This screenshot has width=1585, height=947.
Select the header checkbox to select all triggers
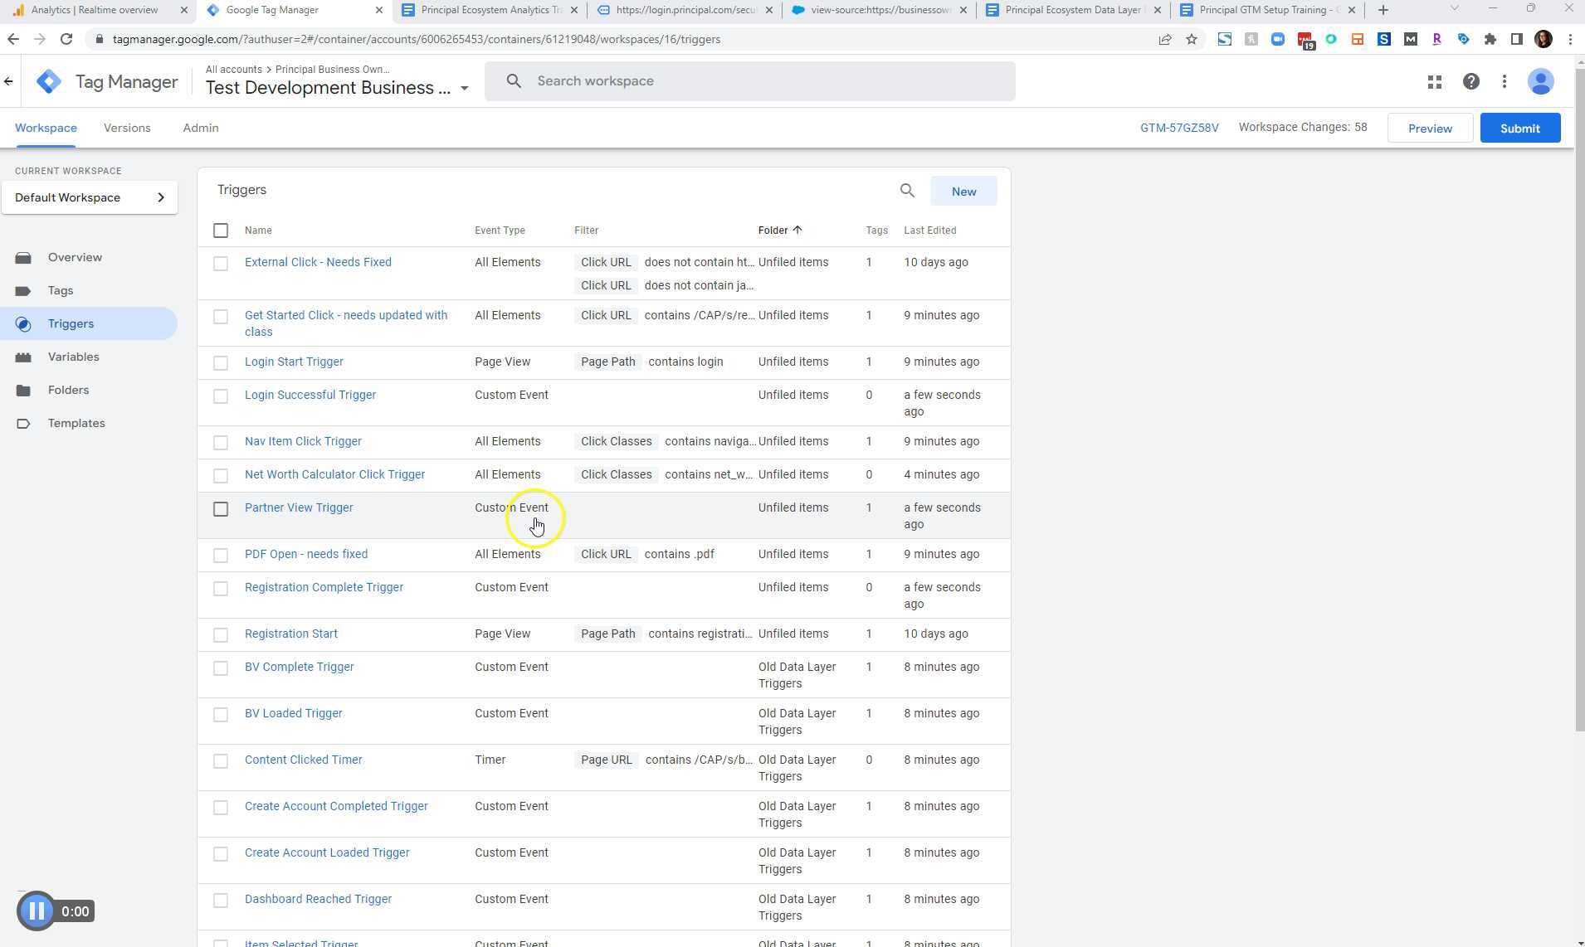point(221,231)
